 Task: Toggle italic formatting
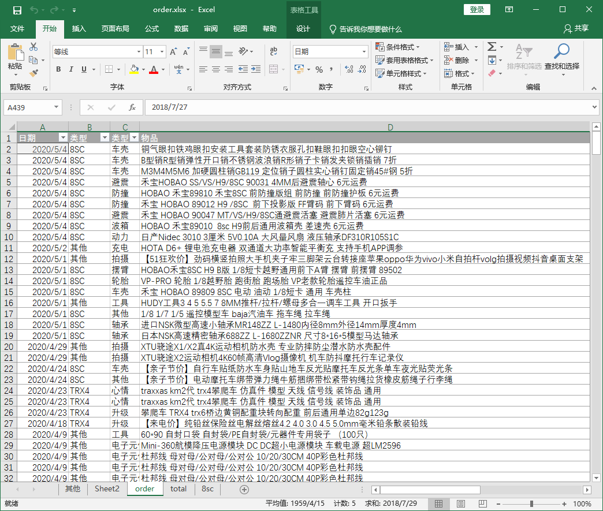coord(71,69)
